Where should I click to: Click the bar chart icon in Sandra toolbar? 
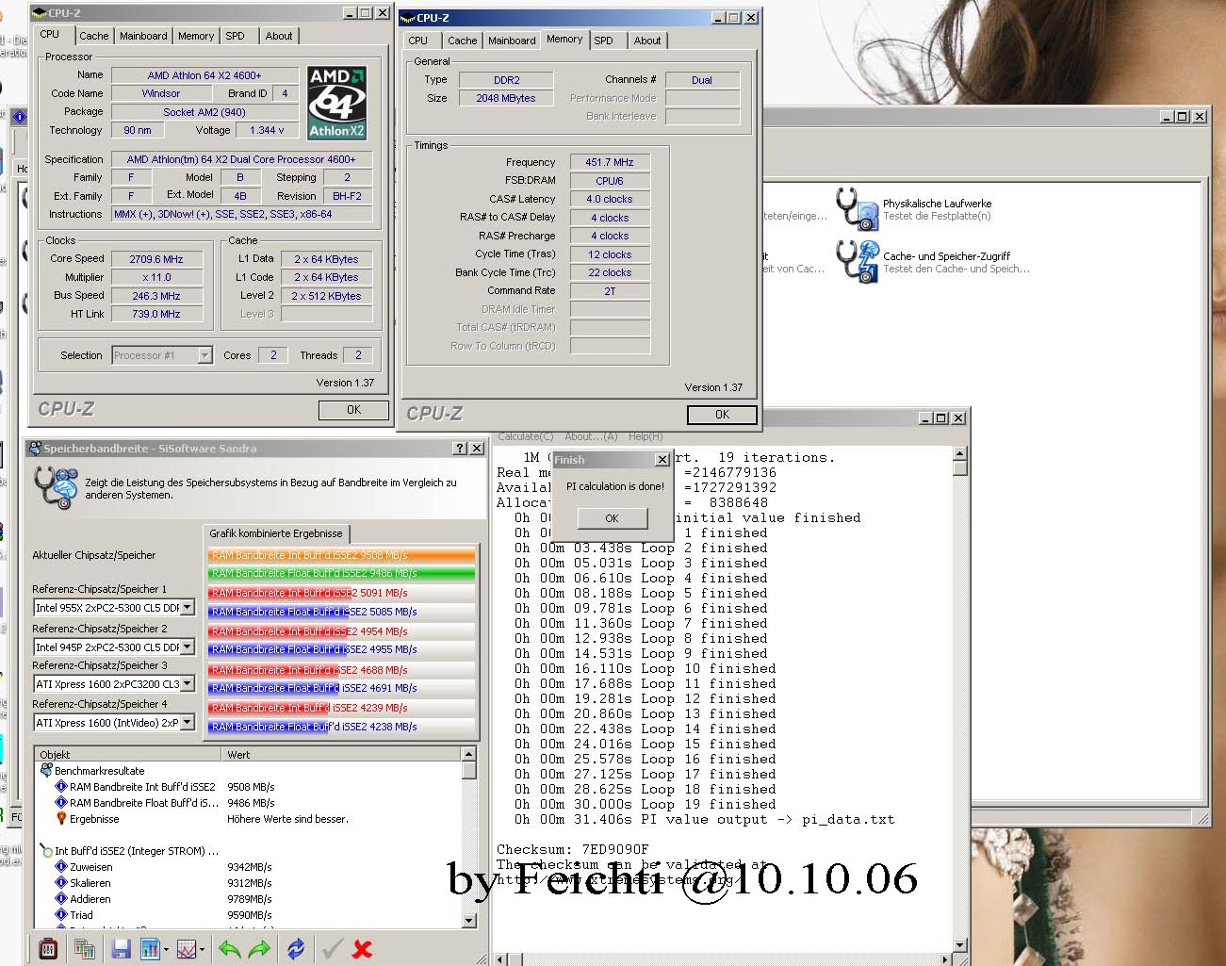click(x=150, y=949)
